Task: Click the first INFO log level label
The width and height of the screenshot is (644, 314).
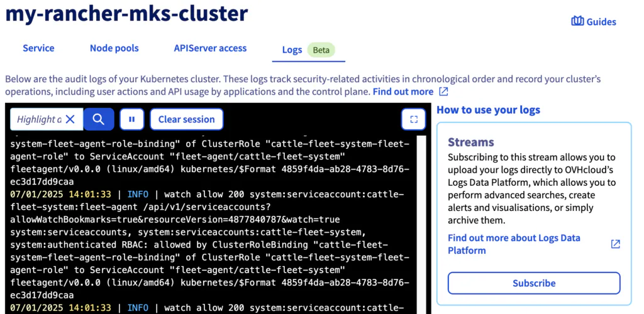Action: (138, 194)
